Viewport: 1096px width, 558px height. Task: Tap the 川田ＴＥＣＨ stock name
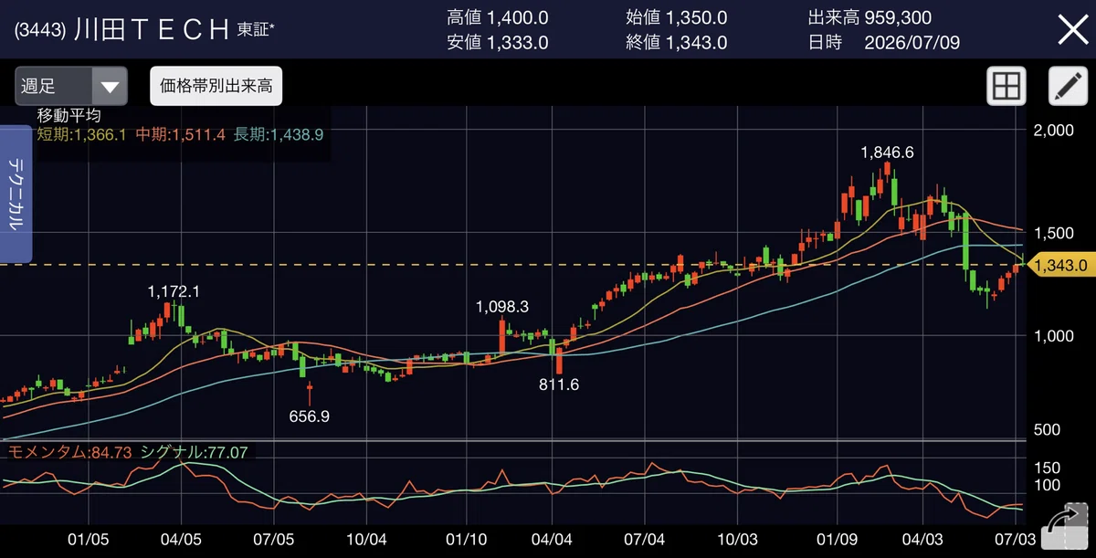pos(152,29)
